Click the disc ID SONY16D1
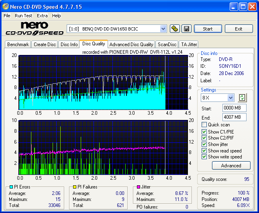This screenshot has width=259, height=213. [x=230, y=66]
